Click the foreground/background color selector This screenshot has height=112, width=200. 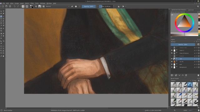coord(31,6)
